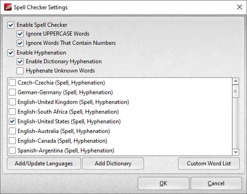Viewport: 247px width, 194px height.
Task: Select the 'English-South Africa (Spell, Hyphenation)' text
Action: (68, 112)
